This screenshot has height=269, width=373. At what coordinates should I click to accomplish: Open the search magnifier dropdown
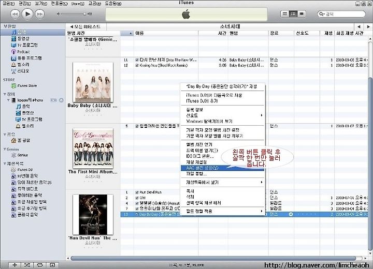[322, 14]
